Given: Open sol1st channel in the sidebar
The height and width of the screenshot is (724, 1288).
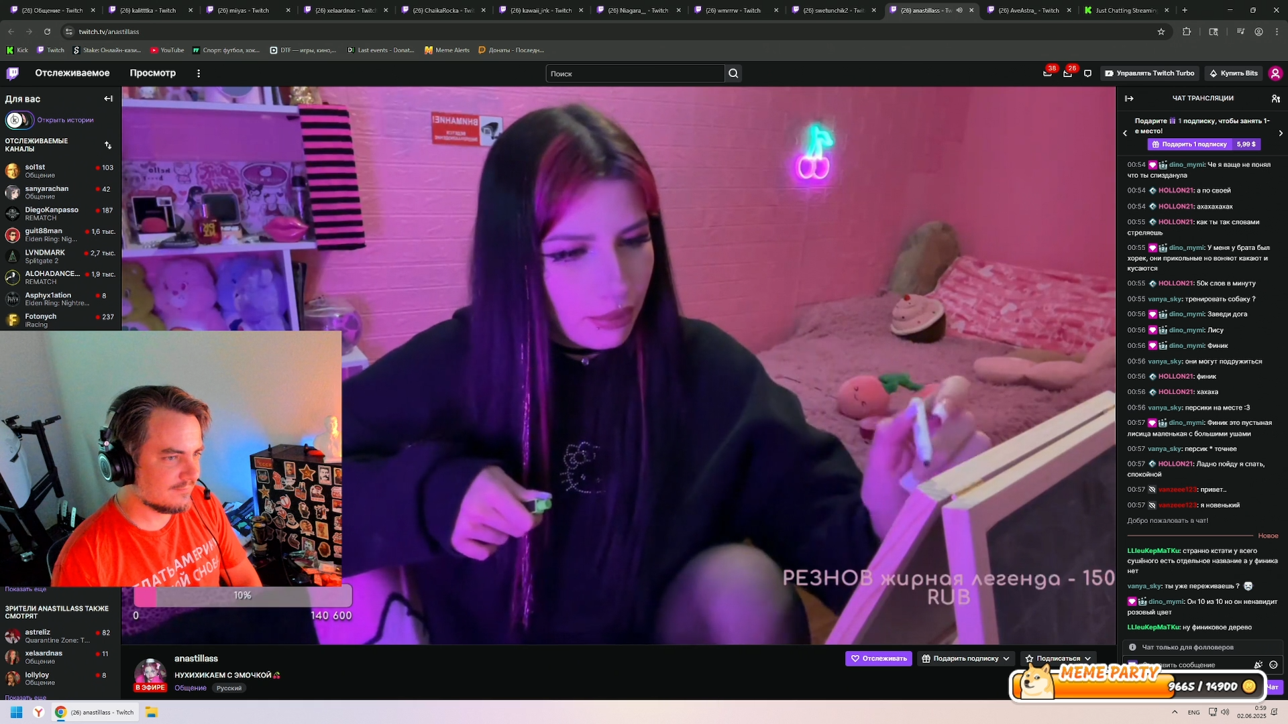Looking at the screenshot, I should click(60, 170).
